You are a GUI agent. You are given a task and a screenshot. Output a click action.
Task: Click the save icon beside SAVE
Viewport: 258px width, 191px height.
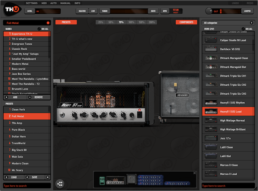point(27,177)
